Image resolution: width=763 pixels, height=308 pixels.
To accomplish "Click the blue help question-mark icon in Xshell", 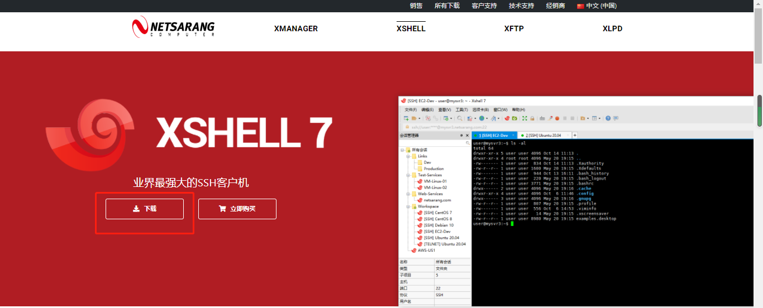I will [x=608, y=118].
